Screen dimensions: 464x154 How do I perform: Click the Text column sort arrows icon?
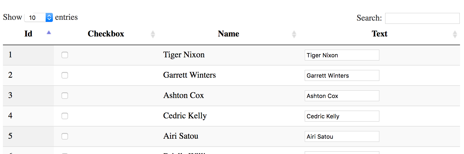455,34
